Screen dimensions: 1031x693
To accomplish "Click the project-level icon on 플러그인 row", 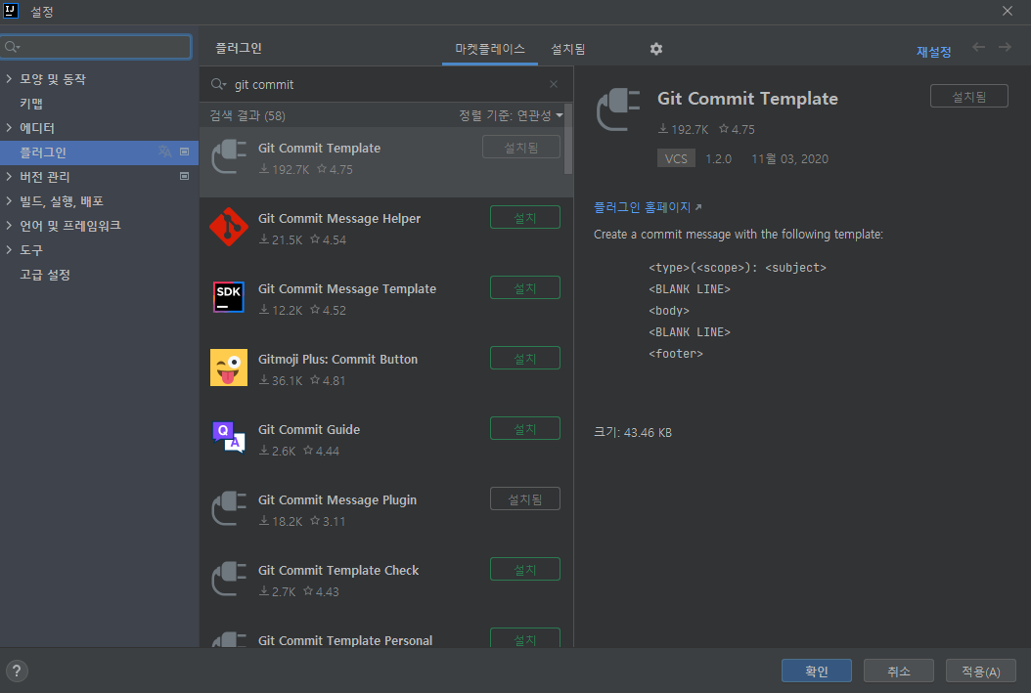I will coord(184,152).
